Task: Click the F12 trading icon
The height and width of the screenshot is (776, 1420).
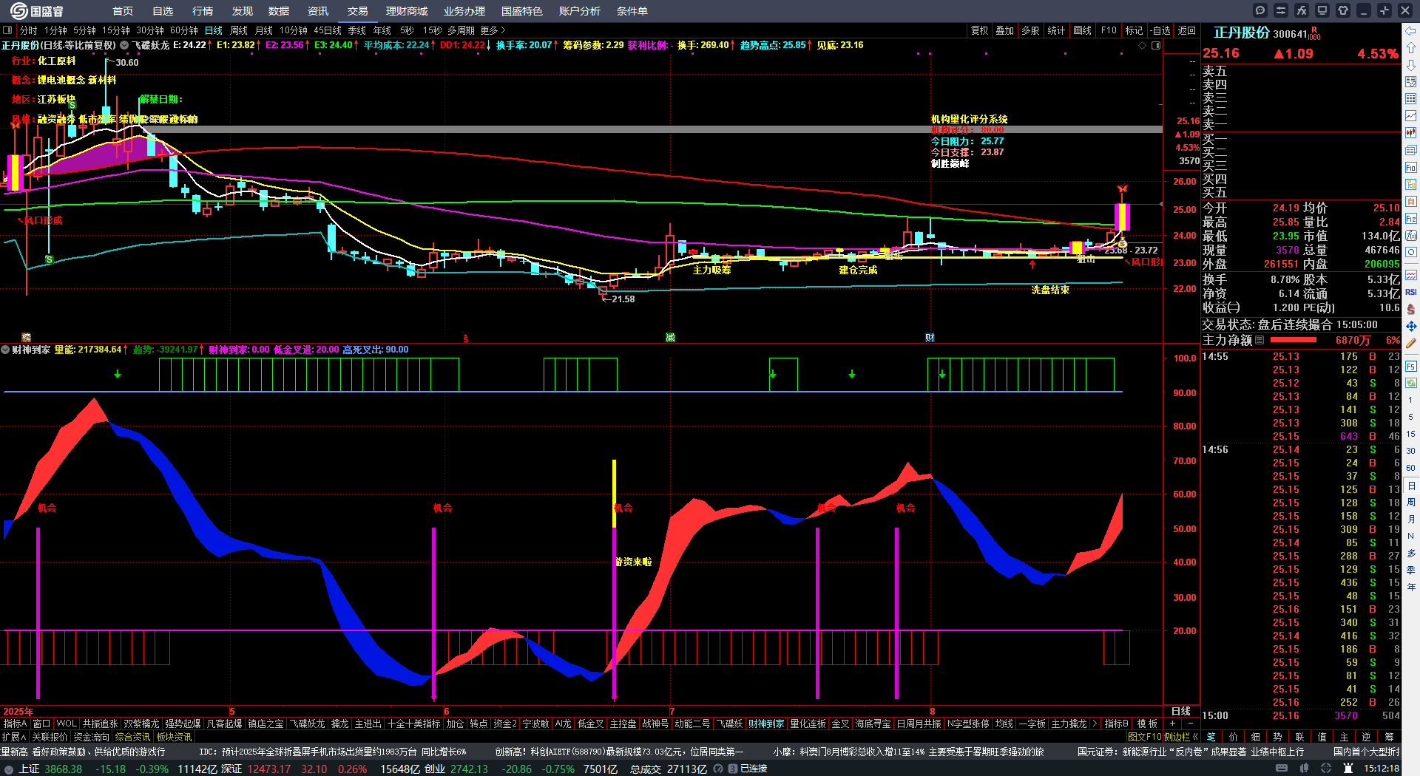Action: click(x=1411, y=219)
